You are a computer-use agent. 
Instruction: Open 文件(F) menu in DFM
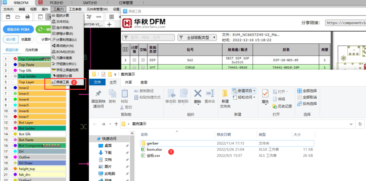click(x=8, y=9)
